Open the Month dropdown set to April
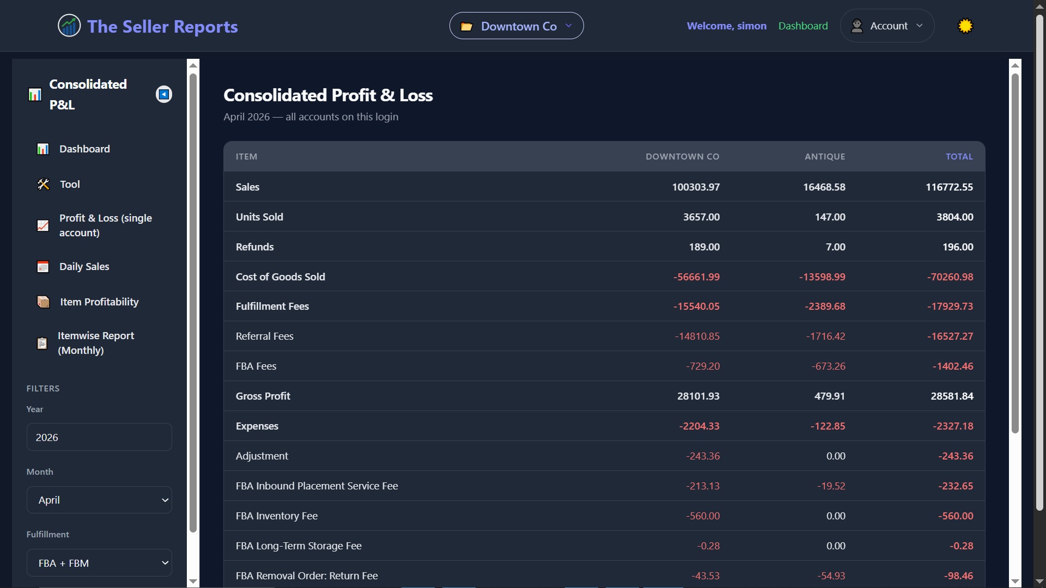1046x588 pixels. tap(99, 500)
